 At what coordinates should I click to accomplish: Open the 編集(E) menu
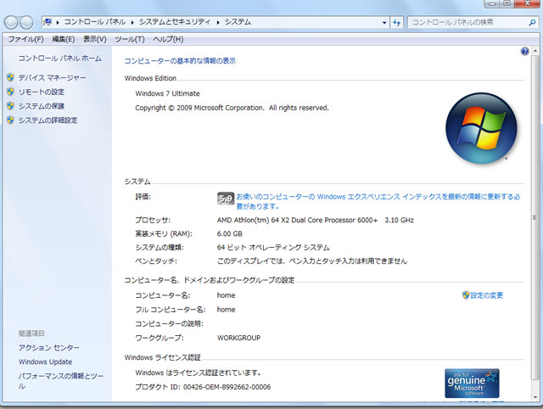tap(64, 39)
